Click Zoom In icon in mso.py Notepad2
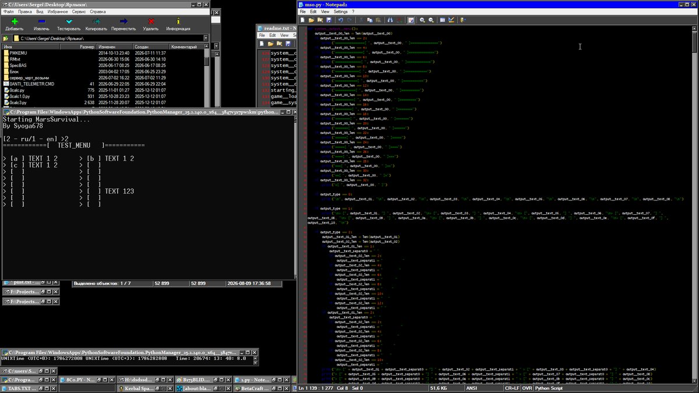This screenshot has width=699, height=393. [422, 20]
